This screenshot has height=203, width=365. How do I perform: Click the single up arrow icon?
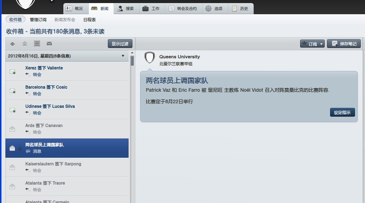point(12,44)
